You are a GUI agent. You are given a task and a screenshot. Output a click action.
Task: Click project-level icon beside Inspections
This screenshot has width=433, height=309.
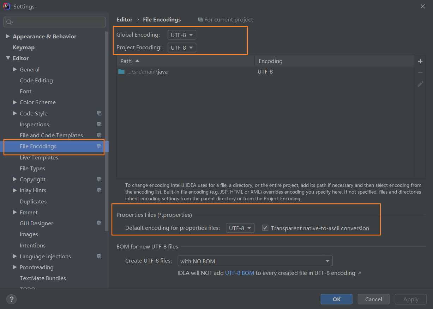coord(100,124)
